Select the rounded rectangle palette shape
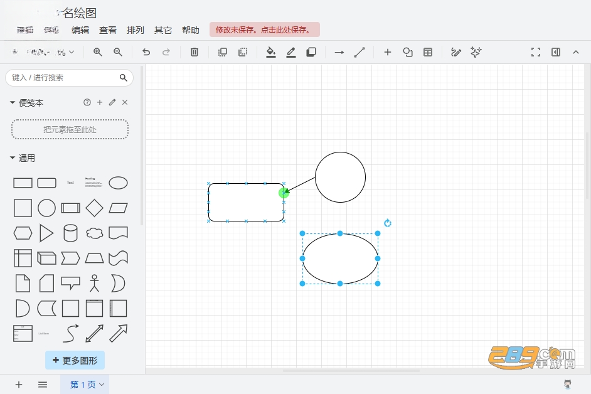Screen dimensions: 591x394 point(46,183)
